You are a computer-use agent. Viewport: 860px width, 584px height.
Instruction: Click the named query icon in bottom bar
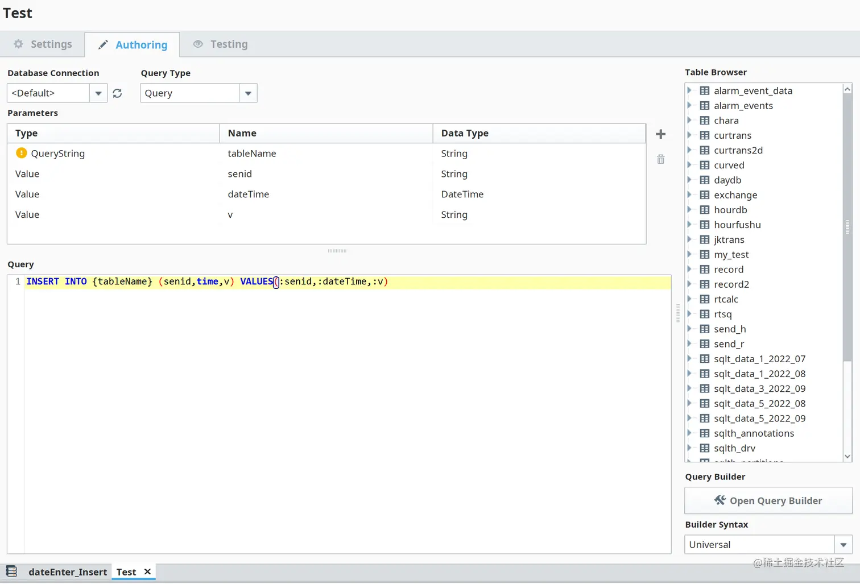tap(11, 571)
